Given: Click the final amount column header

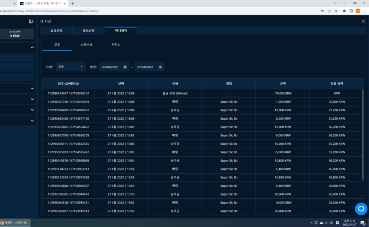Looking at the screenshot, I should (x=337, y=84).
